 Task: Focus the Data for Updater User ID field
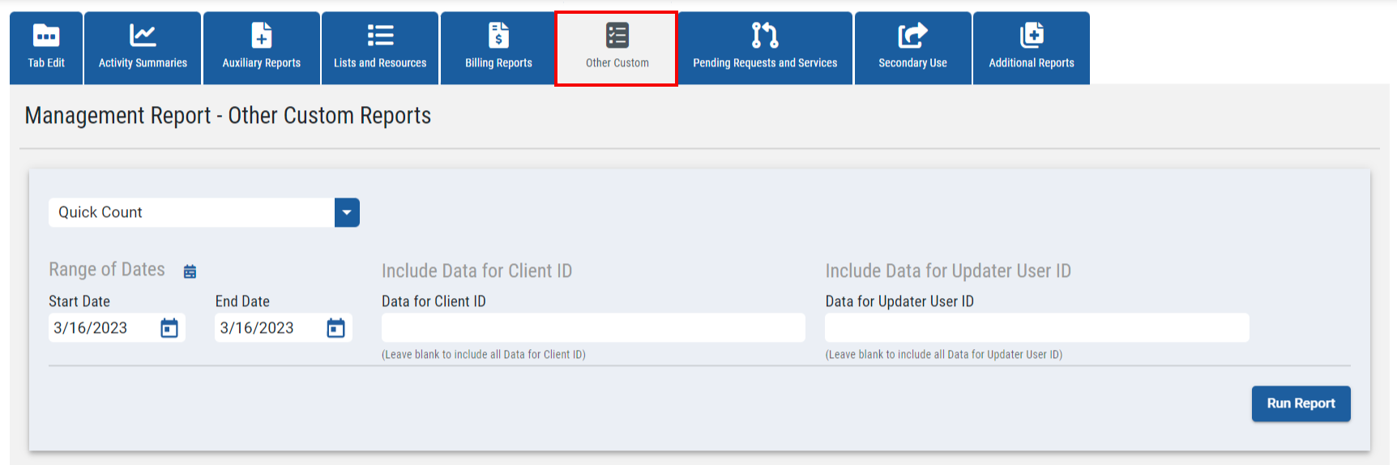1037,328
